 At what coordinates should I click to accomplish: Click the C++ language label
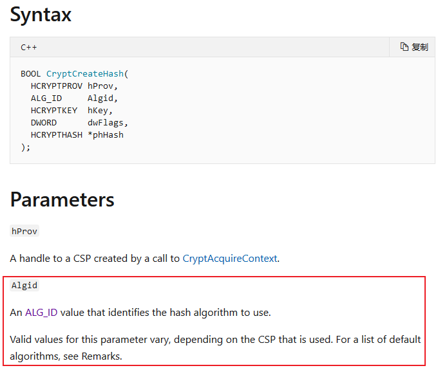tap(28, 47)
